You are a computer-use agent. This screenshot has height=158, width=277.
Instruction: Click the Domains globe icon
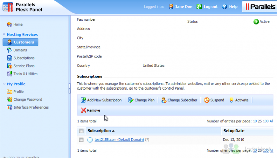[x=9, y=50]
